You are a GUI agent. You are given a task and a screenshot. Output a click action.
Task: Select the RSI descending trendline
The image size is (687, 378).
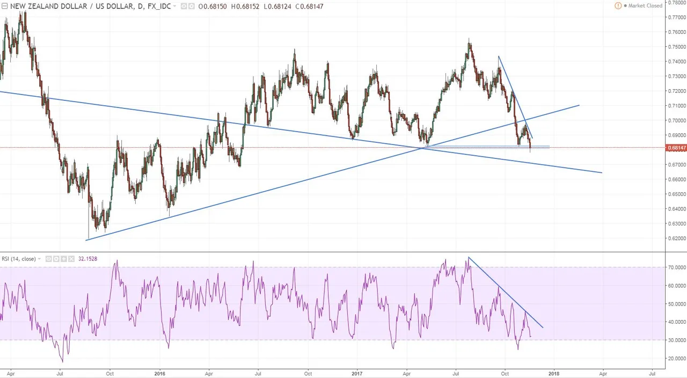point(505,292)
